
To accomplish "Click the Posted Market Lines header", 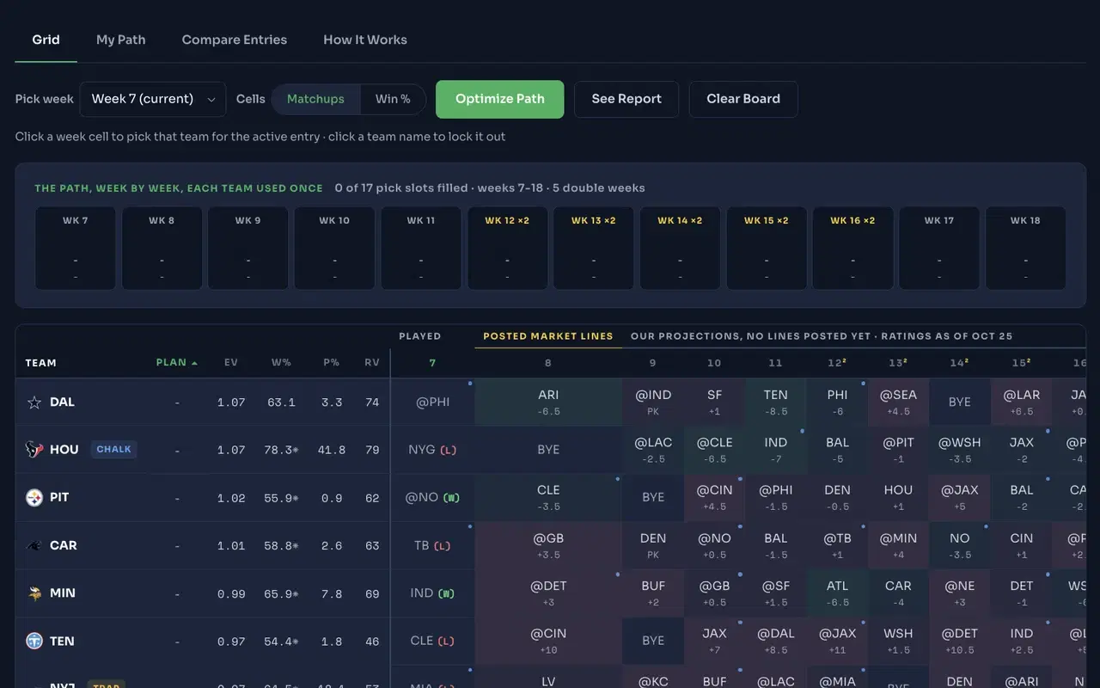I will click(548, 336).
